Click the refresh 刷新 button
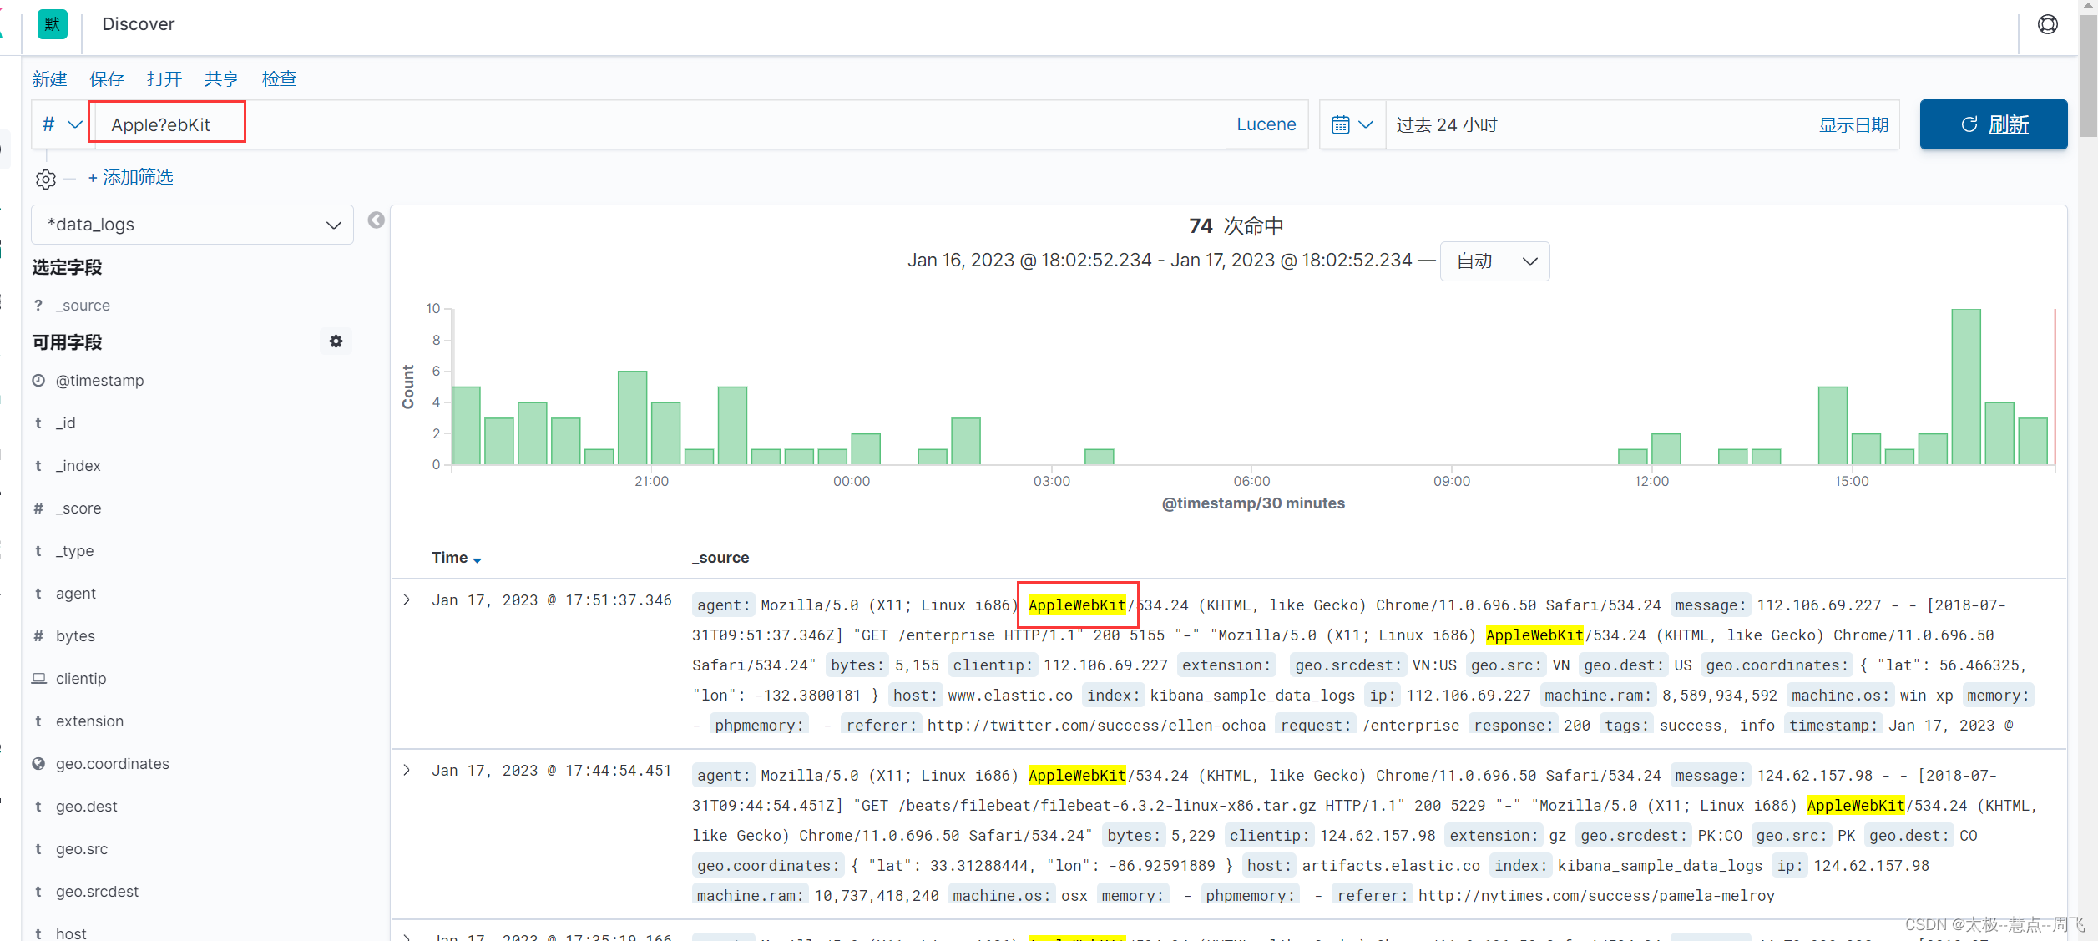 coord(1993,125)
